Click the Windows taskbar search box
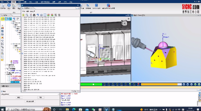201x111 pixels. 23,109
